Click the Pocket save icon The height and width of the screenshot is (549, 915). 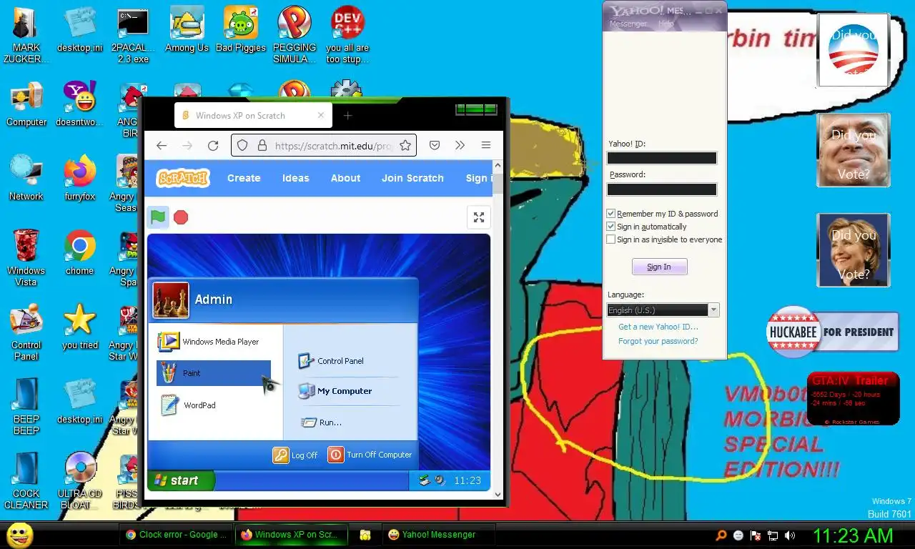[x=435, y=145]
